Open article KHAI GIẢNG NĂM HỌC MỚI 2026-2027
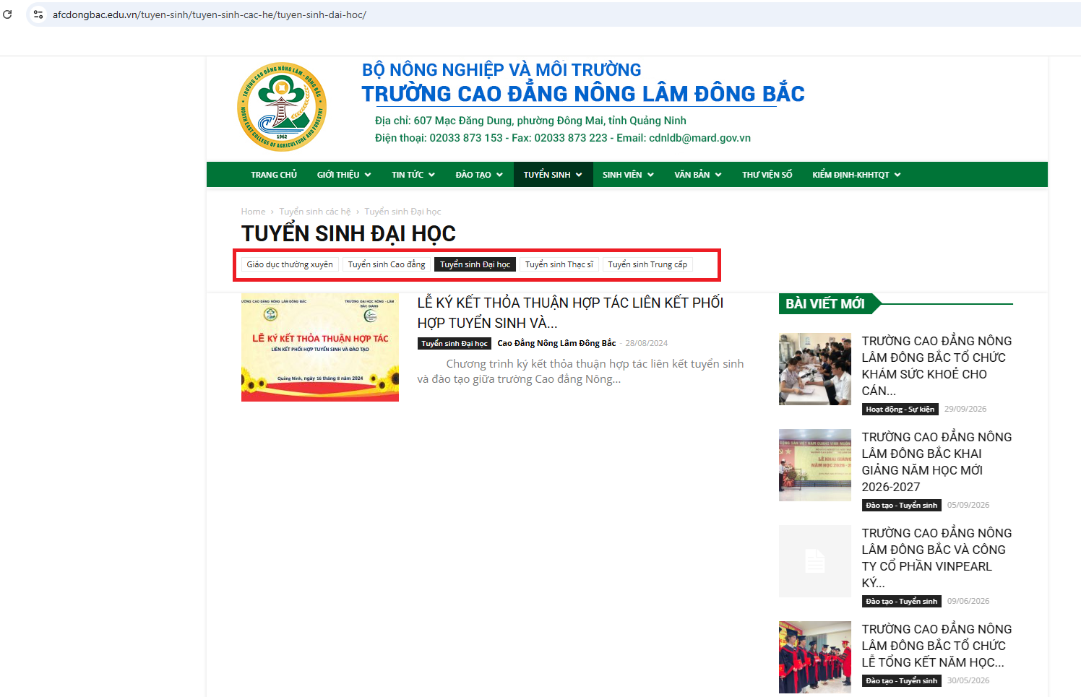 pos(936,462)
